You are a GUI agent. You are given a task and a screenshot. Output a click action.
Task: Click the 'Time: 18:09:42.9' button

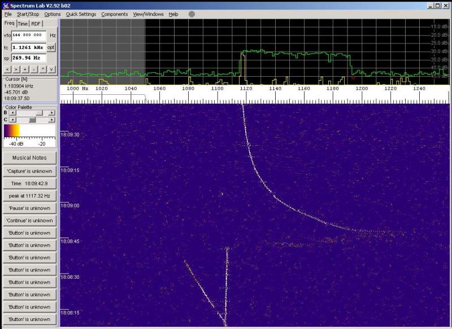(29, 183)
